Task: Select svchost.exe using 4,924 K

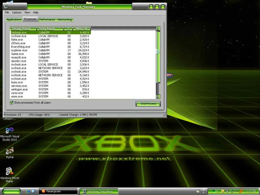Action: (51, 79)
